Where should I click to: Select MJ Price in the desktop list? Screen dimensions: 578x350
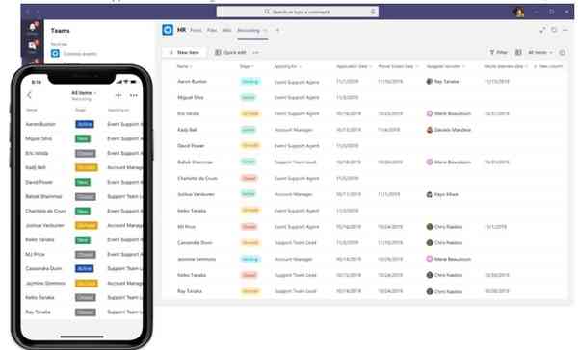point(187,227)
